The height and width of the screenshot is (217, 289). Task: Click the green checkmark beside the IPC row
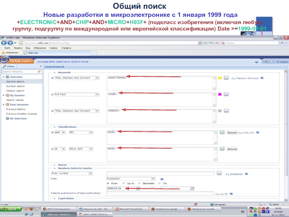pyautogui.click(x=223, y=132)
